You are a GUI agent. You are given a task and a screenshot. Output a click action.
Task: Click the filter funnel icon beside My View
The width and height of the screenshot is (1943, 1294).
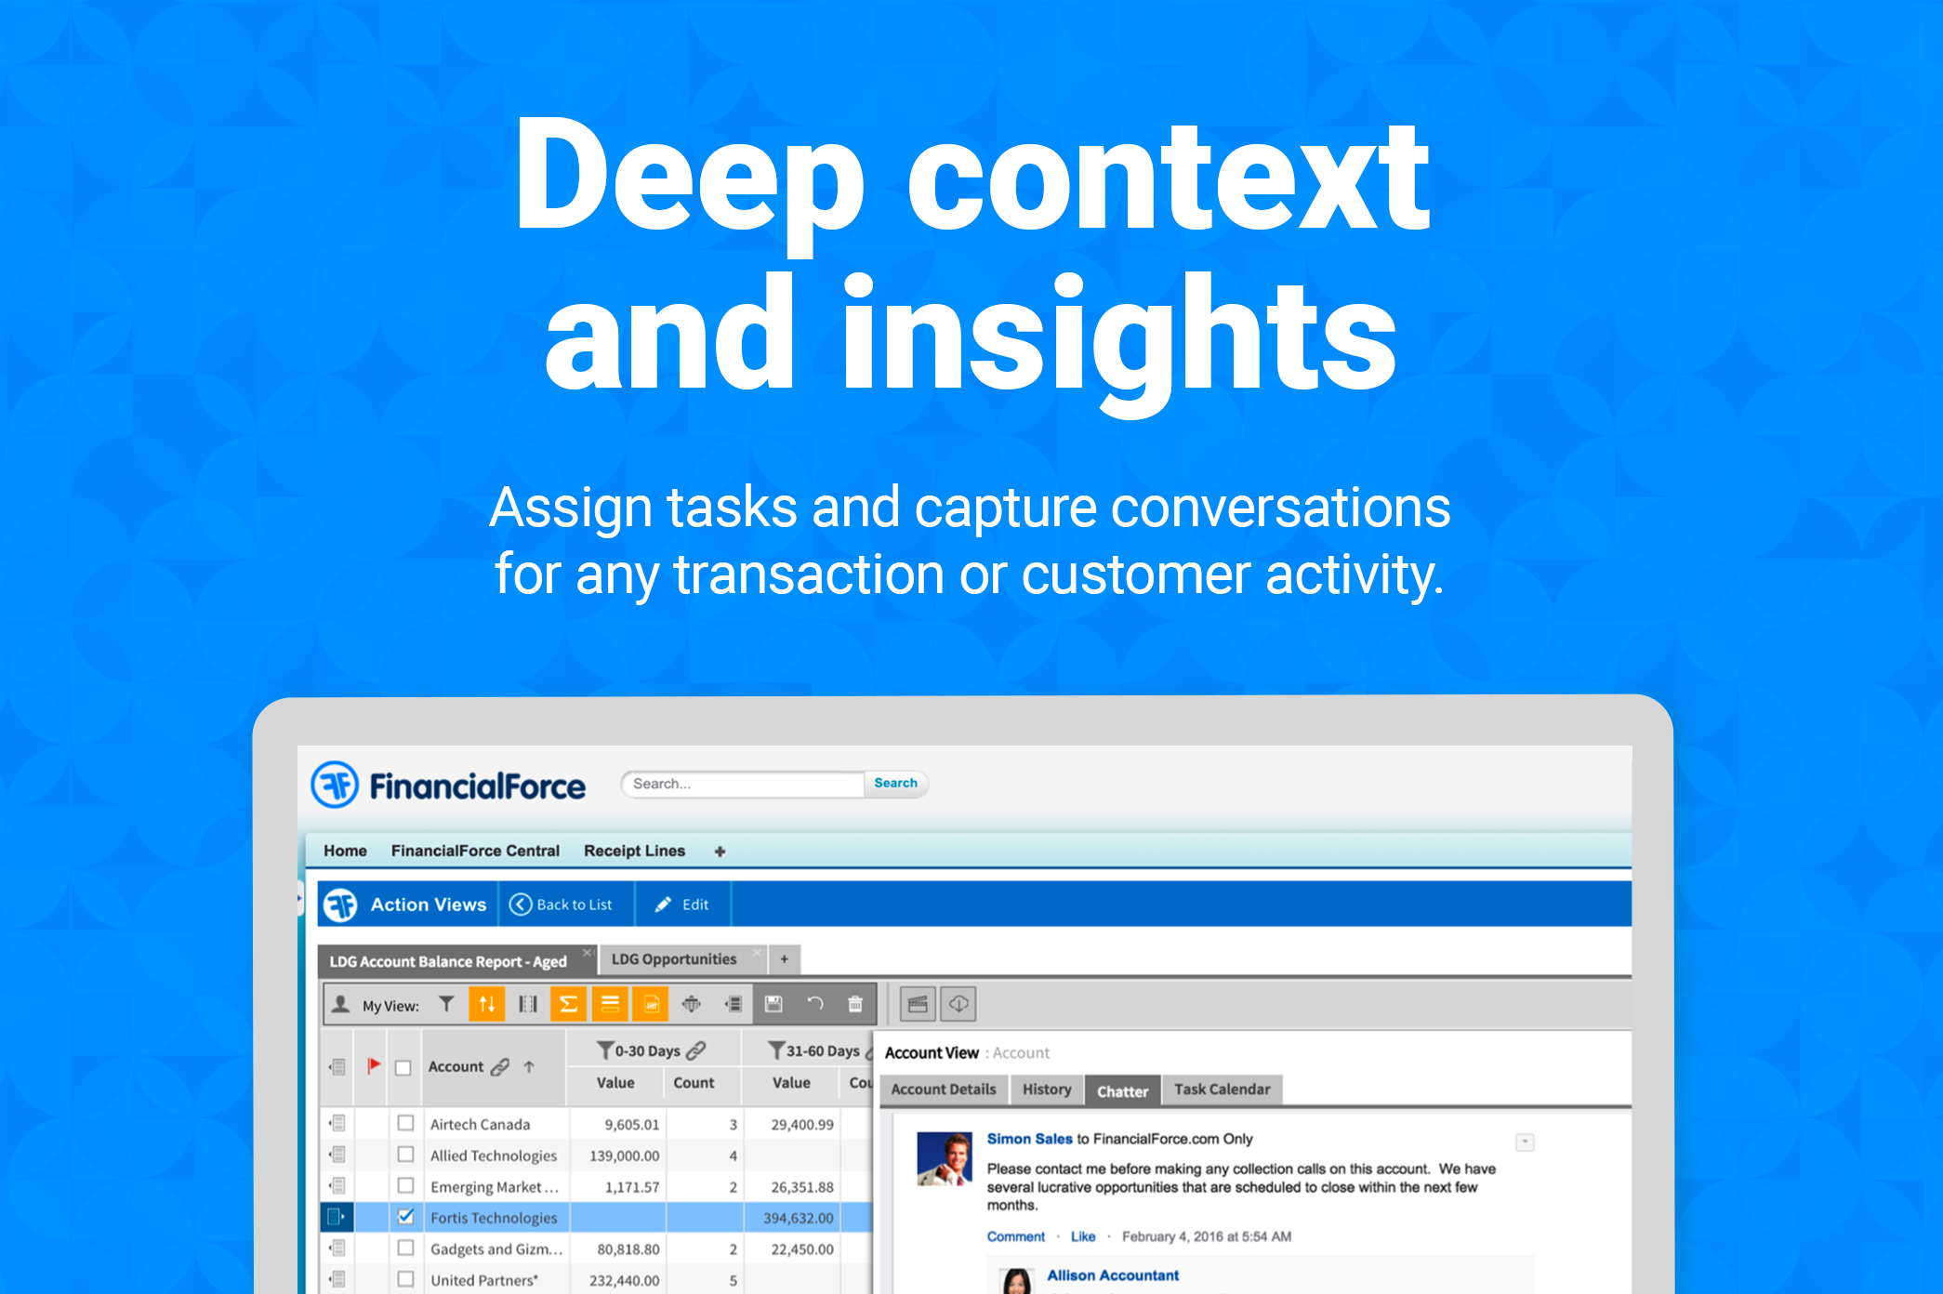[447, 1004]
